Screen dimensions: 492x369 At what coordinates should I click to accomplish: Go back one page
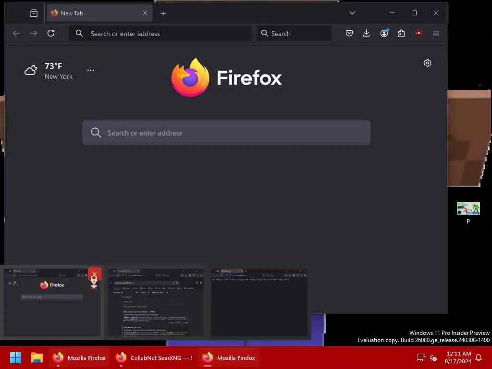pos(16,33)
